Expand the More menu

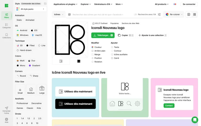click(x=119, y=4)
